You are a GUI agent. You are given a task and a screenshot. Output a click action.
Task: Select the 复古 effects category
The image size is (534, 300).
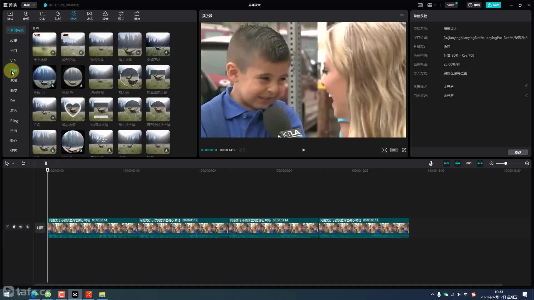point(14,111)
